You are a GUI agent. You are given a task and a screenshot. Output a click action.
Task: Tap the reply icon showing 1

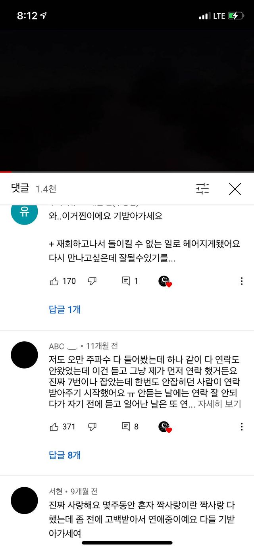pyautogui.click(x=126, y=281)
